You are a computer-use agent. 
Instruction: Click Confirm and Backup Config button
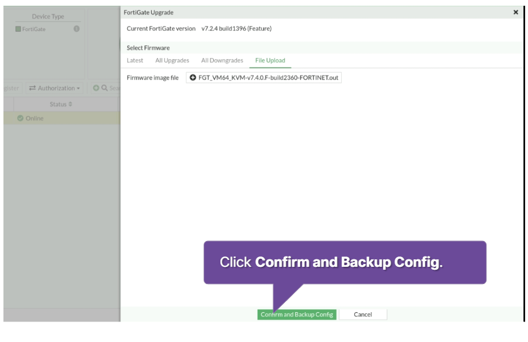tap(297, 314)
